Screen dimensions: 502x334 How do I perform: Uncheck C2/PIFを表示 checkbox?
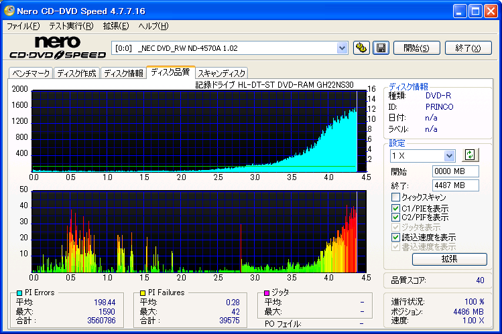(x=395, y=218)
